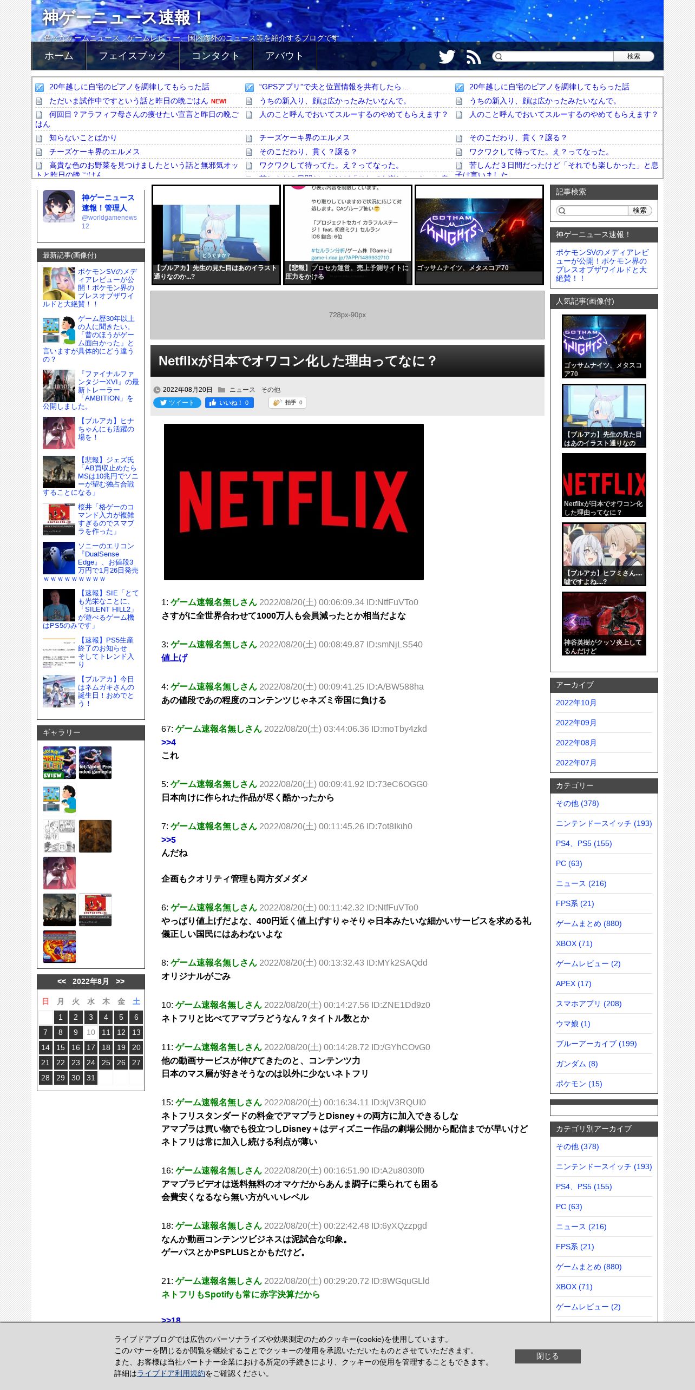
Task: Open the Twitter bird icon in header
Action: [447, 56]
